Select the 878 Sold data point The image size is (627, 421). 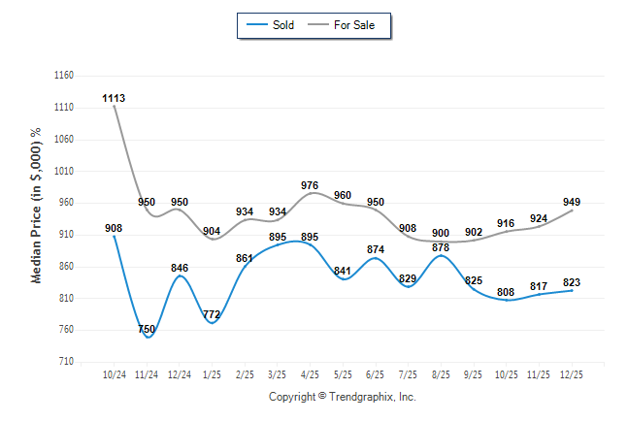[x=442, y=255]
